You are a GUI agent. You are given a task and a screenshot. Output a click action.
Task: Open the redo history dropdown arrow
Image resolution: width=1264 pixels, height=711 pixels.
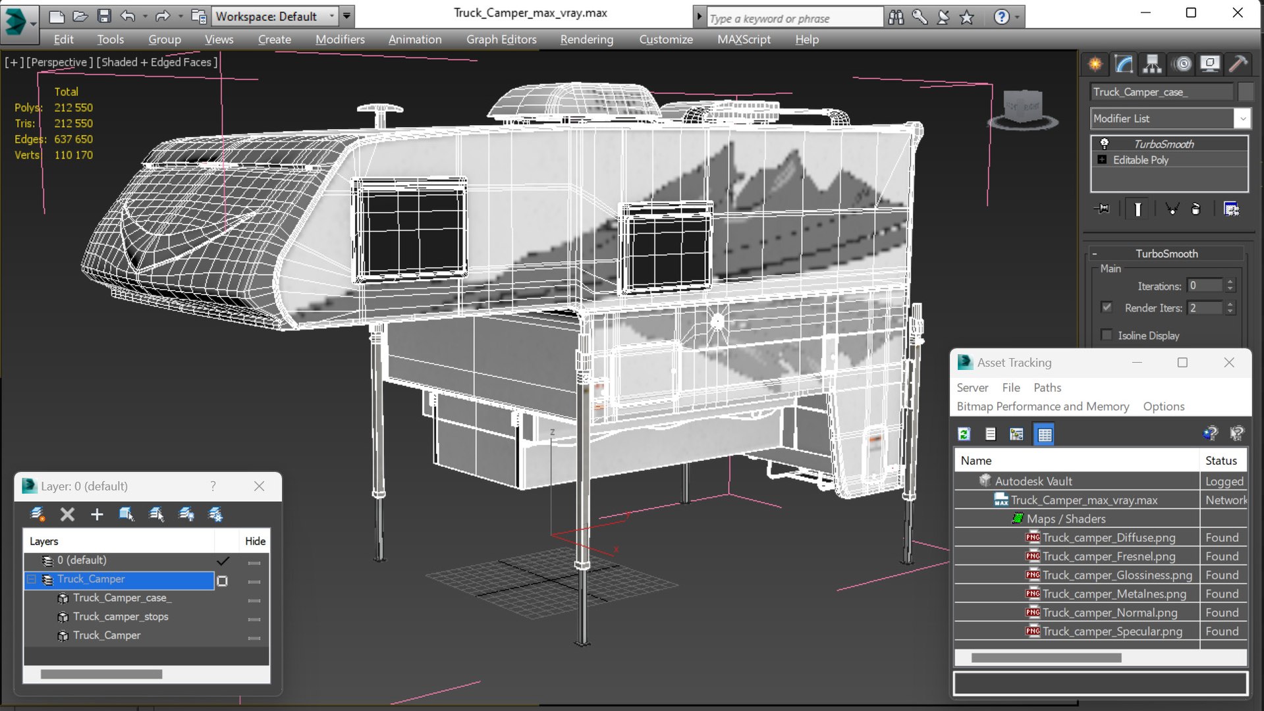[x=180, y=16]
